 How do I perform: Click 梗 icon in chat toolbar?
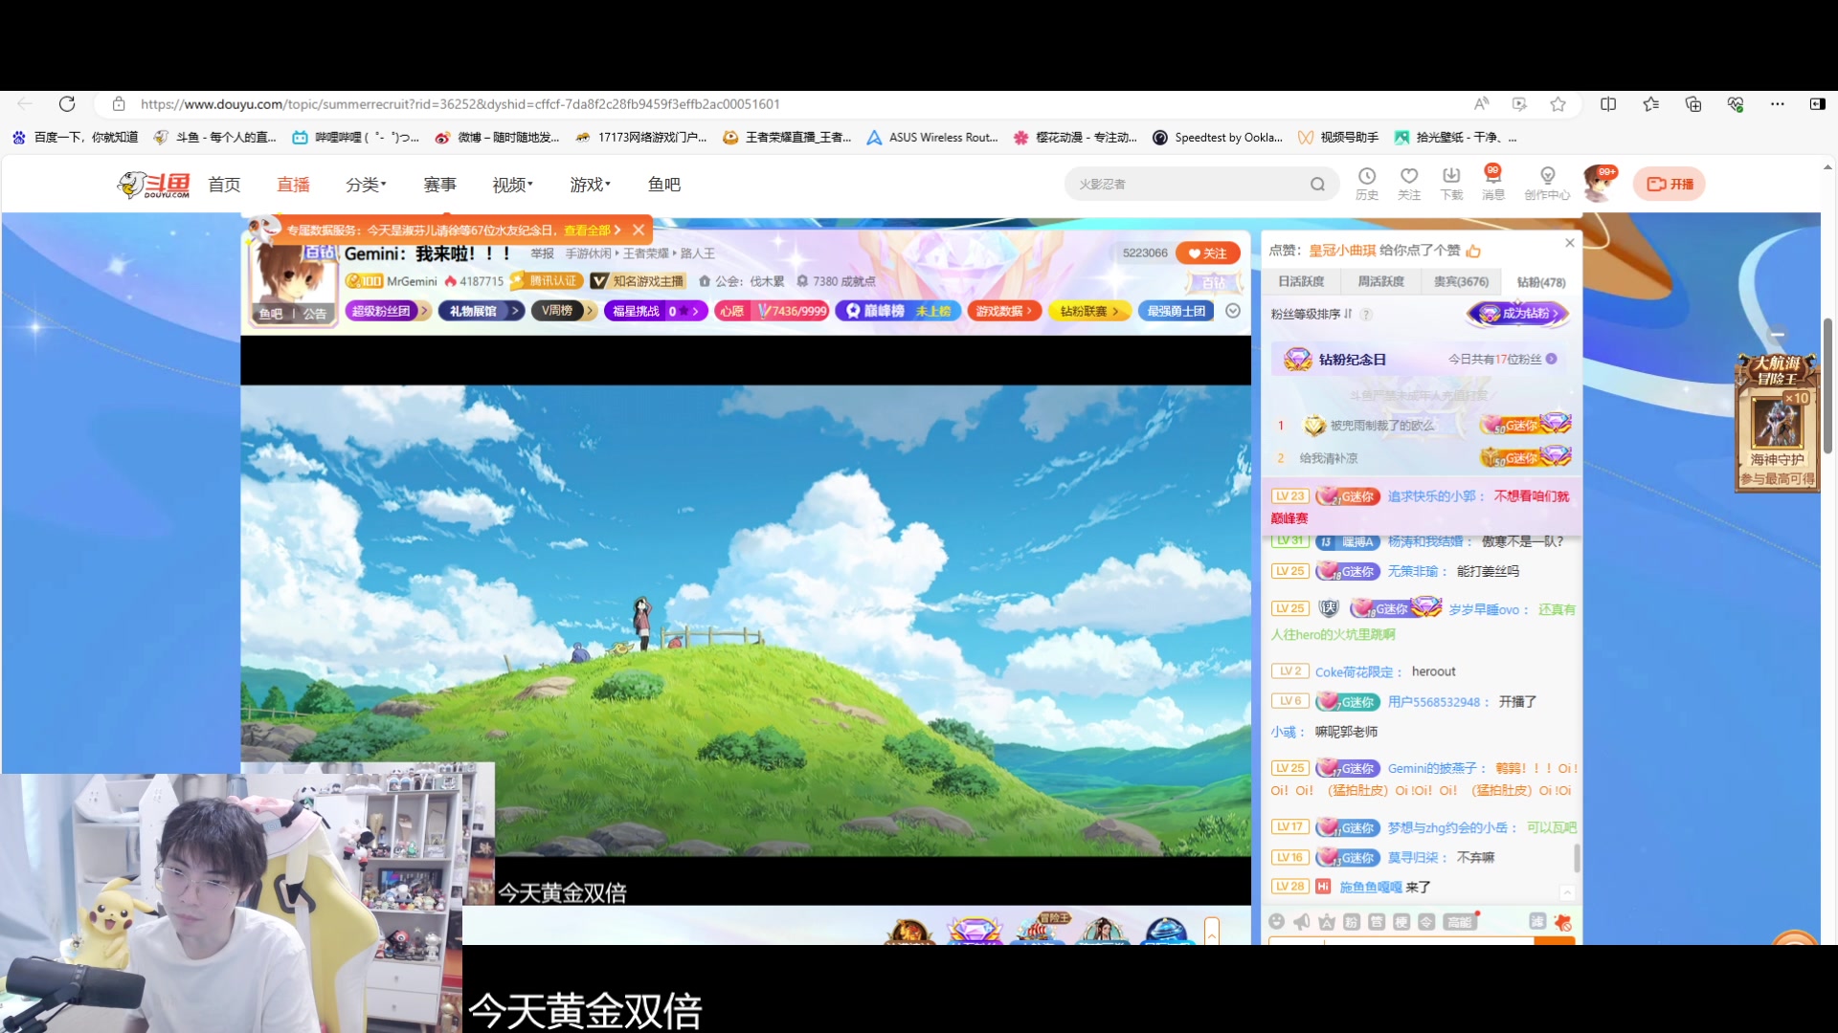1401,921
